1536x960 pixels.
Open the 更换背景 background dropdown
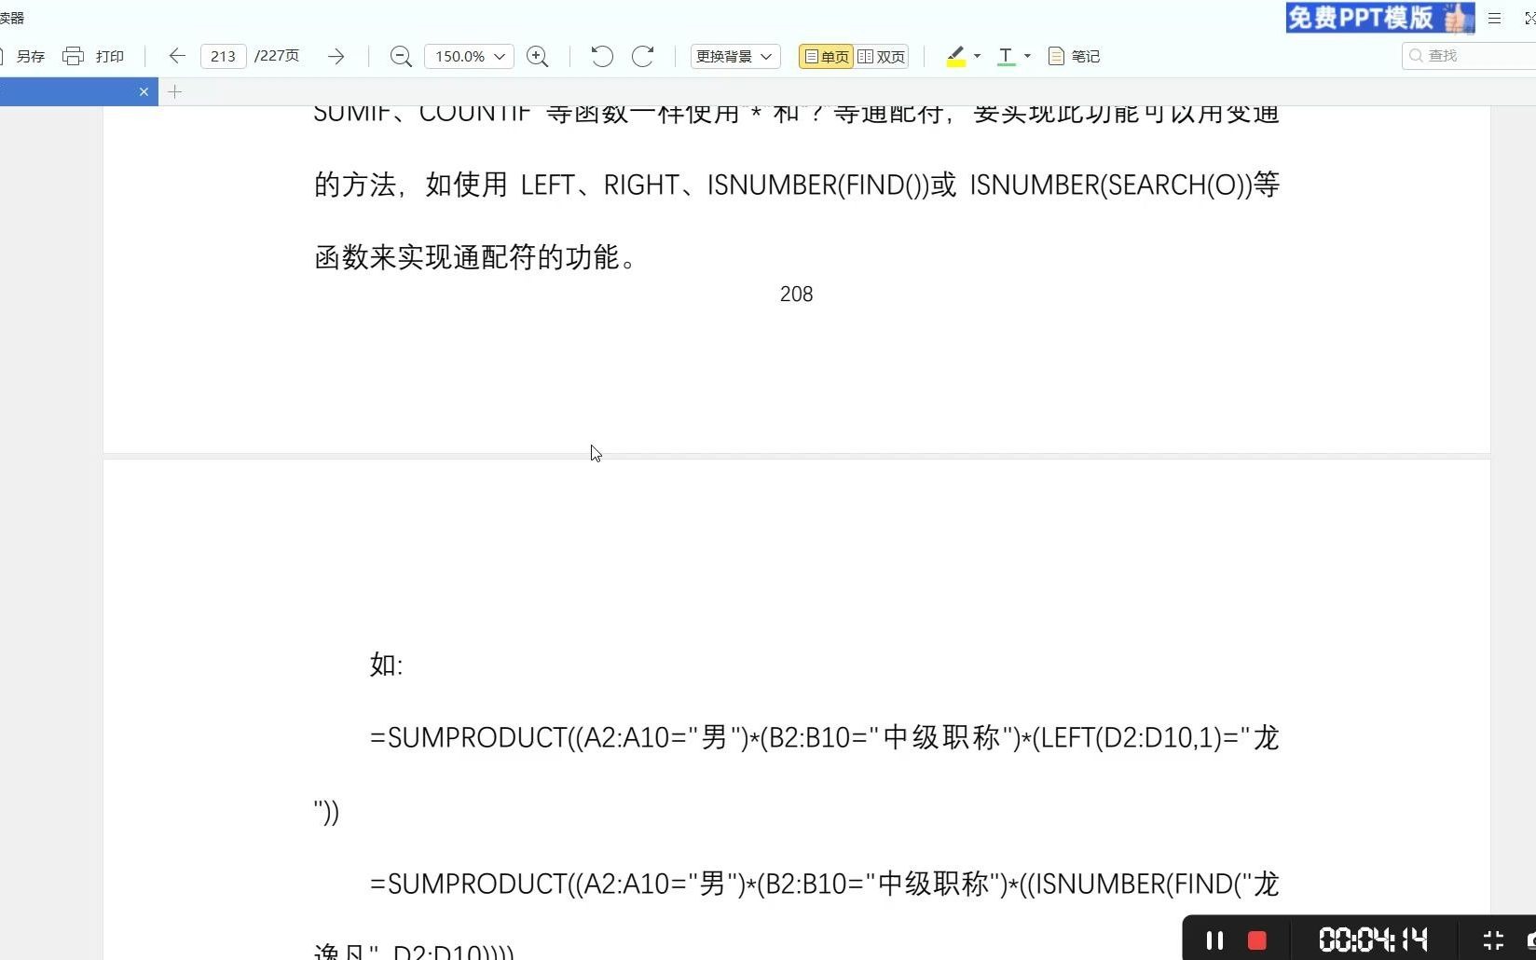[x=734, y=56]
